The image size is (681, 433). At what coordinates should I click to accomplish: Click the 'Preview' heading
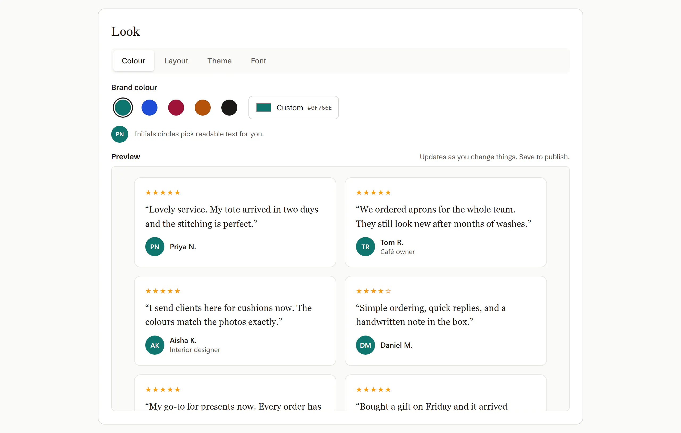[126, 157]
